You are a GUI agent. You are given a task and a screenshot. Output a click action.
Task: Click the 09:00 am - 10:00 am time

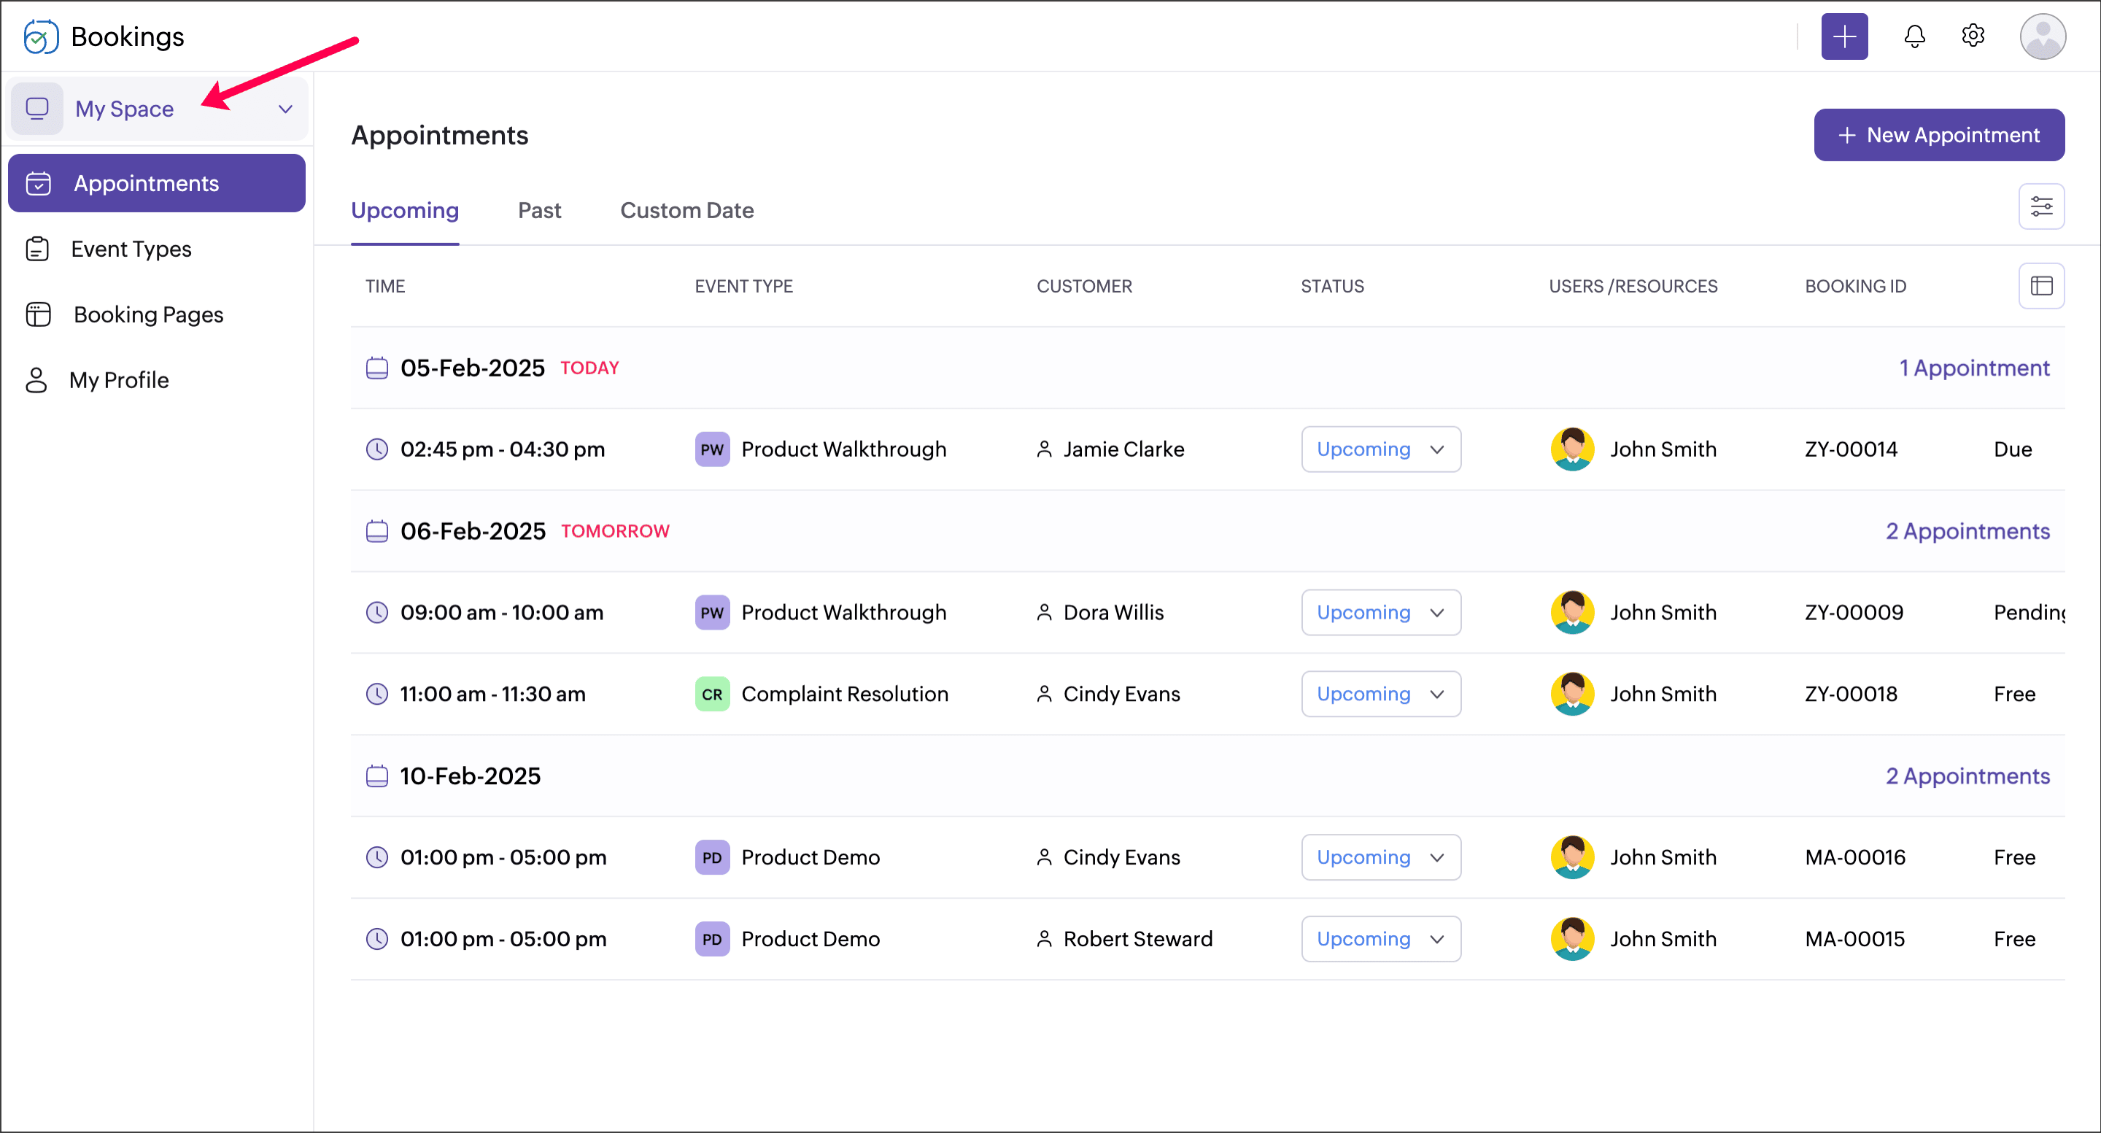tap(502, 613)
